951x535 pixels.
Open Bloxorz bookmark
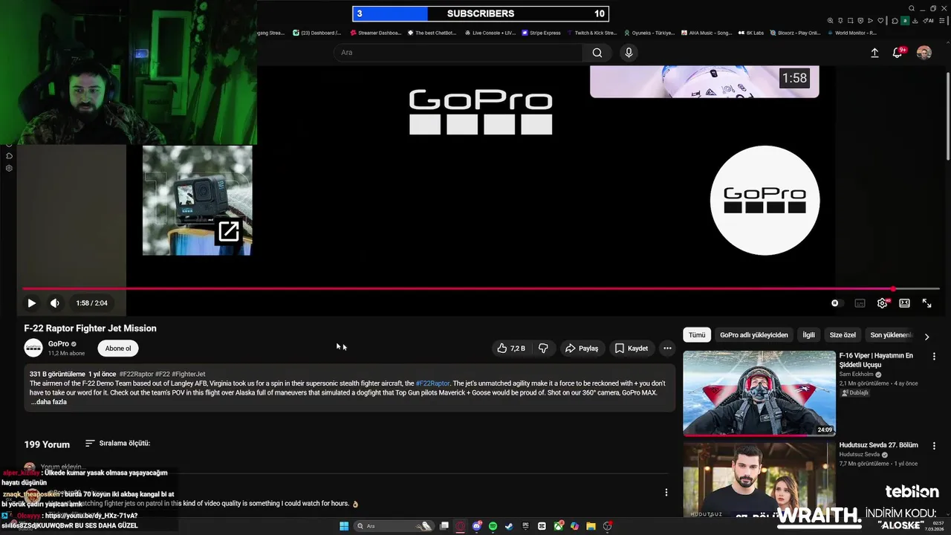click(x=794, y=33)
